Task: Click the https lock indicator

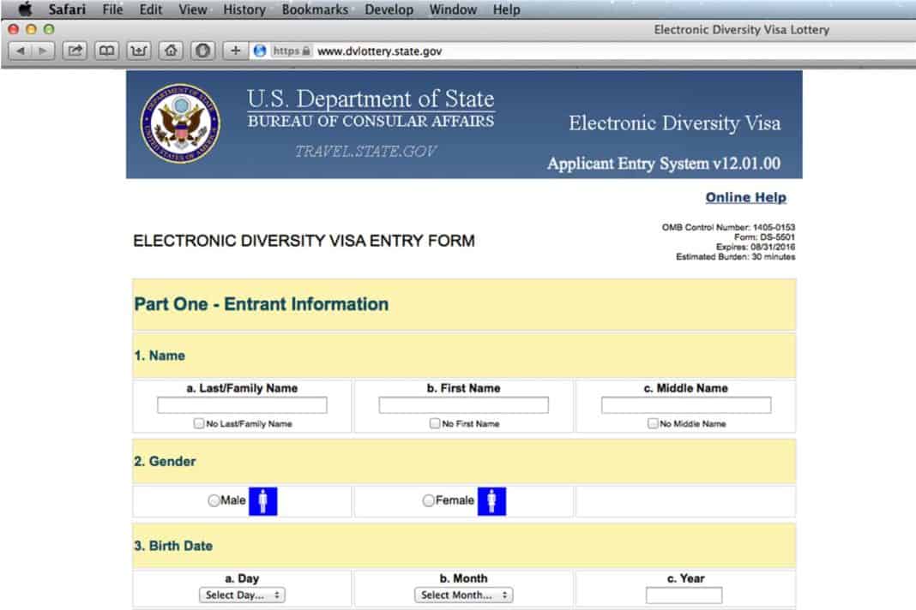Action: point(291,51)
